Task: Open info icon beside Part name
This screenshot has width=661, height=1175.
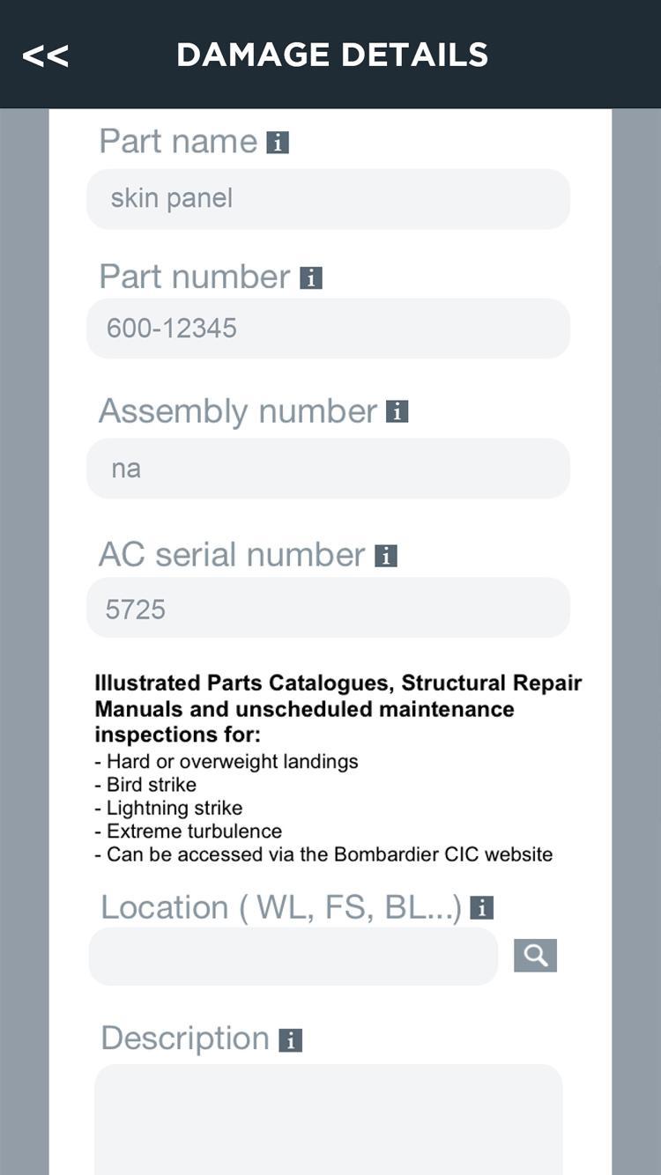Action: pyautogui.click(x=278, y=142)
